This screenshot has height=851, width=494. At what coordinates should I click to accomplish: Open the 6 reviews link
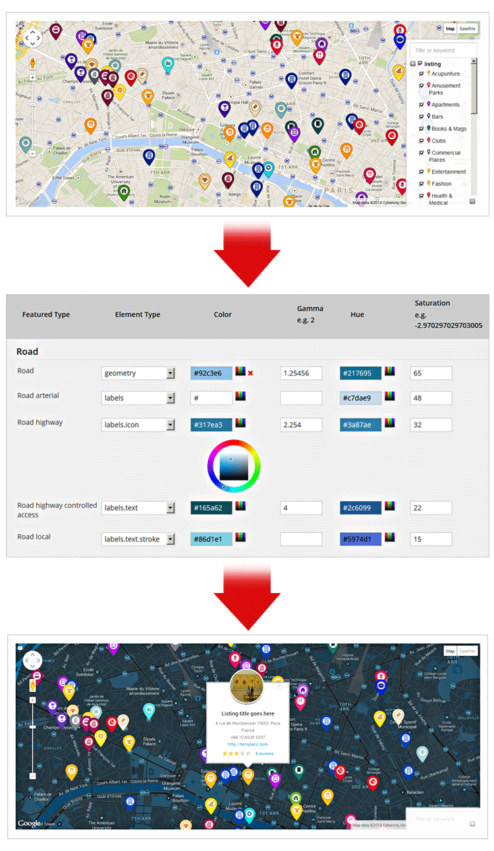264,753
